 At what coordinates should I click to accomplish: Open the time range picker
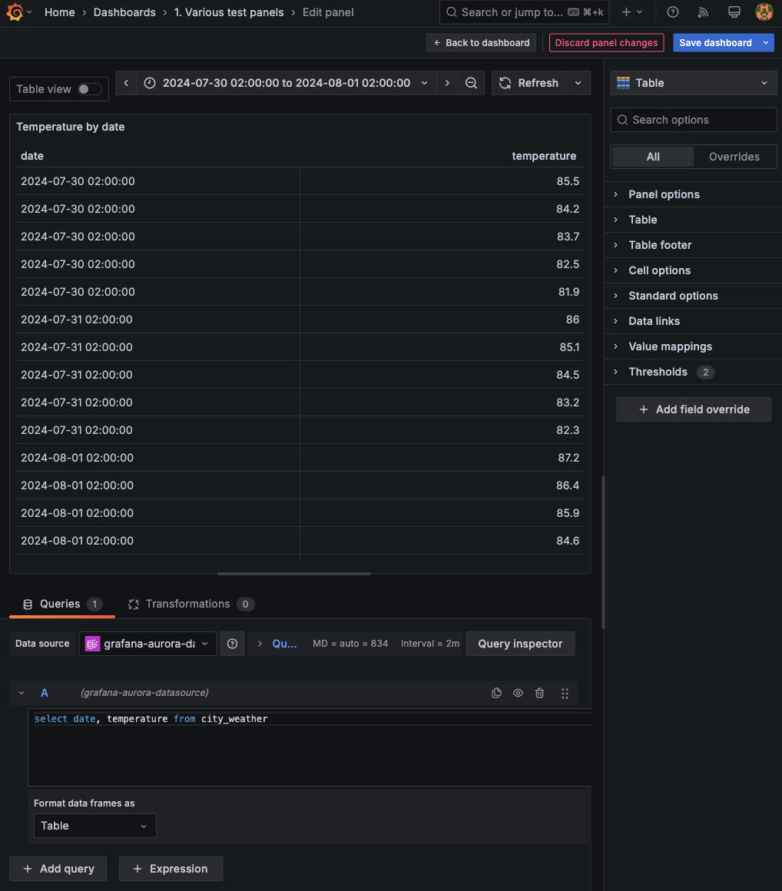pyautogui.click(x=287, y=83)
